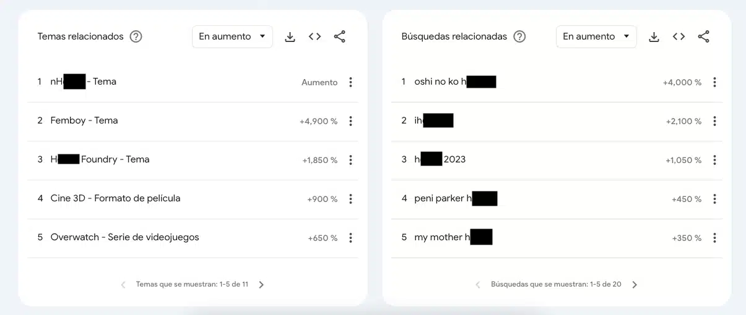
Task: Open embed code for Temas relacionados
Action: pyautogui.click(x=314, y=37)
